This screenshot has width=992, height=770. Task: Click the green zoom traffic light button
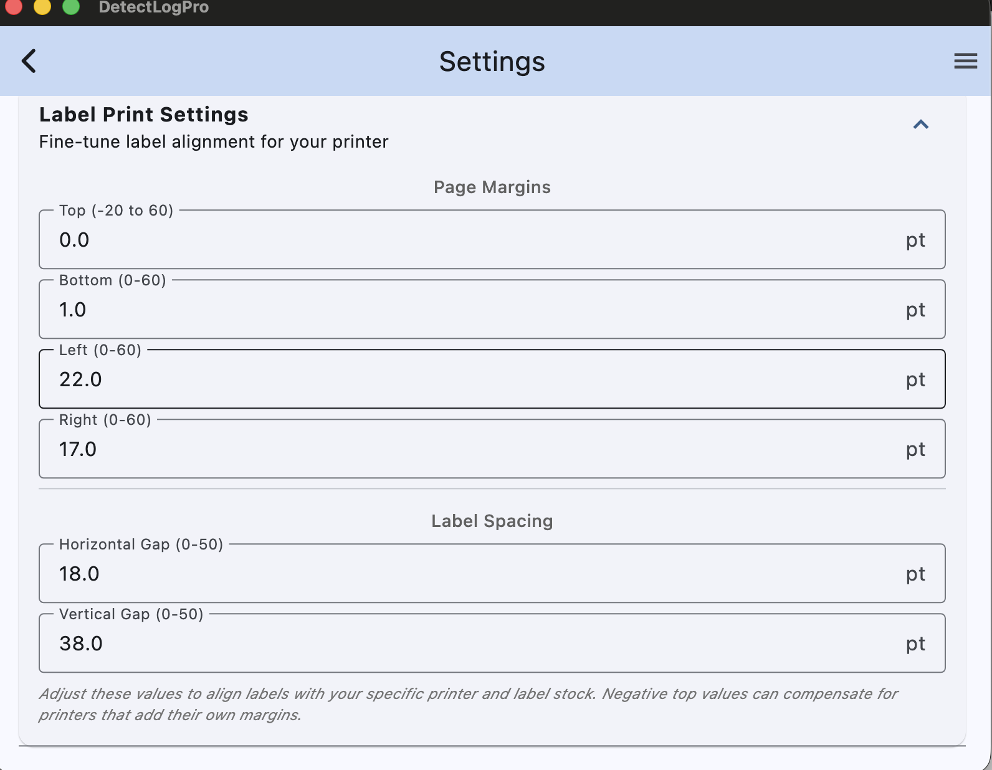[70, 7]
